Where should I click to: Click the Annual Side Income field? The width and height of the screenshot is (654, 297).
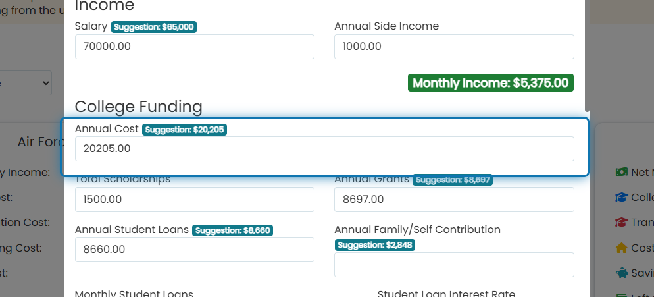tap(454, 47)
